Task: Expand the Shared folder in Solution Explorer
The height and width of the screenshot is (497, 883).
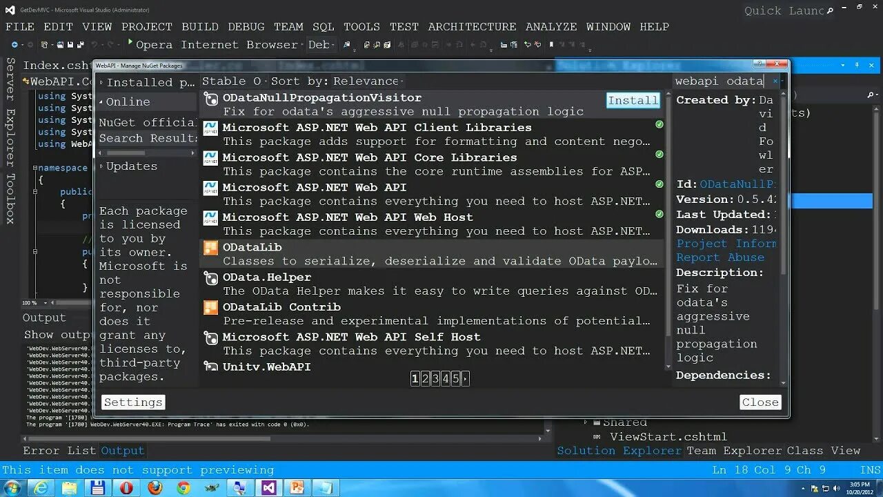Action: tap(586, 422)
